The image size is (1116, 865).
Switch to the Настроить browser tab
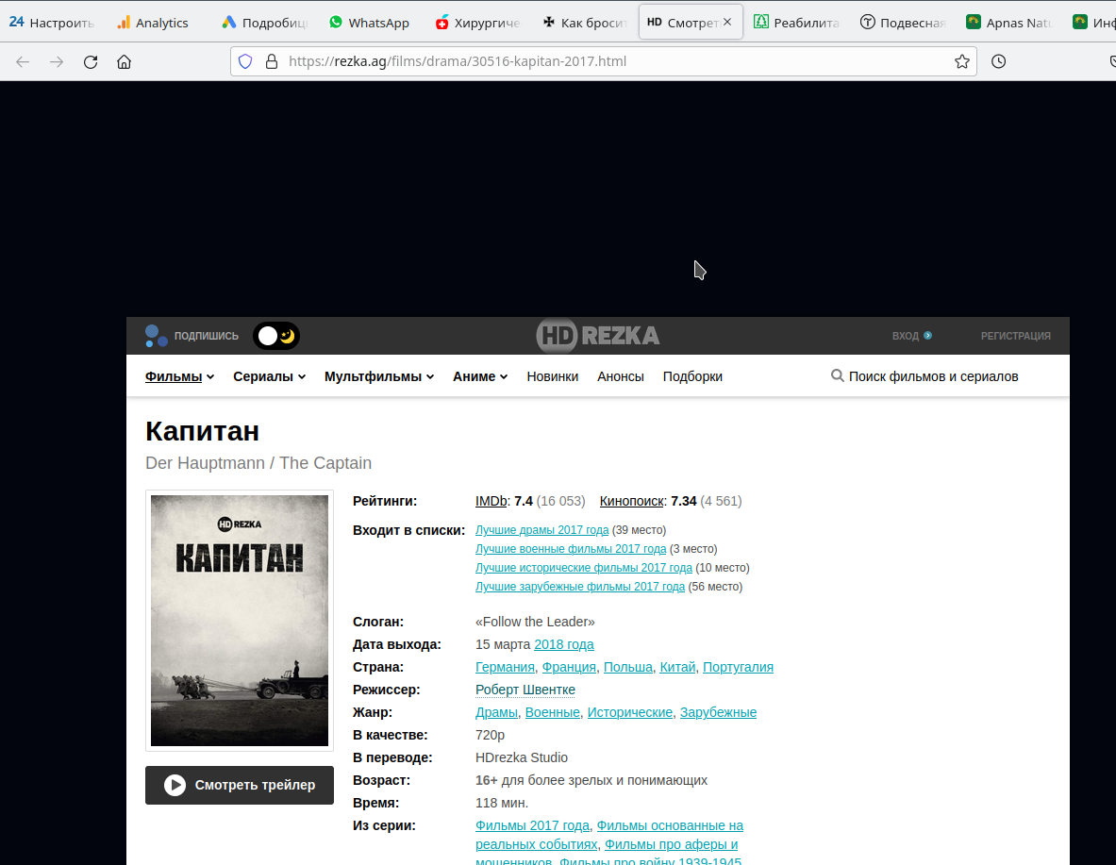click(x=51, y=22)
